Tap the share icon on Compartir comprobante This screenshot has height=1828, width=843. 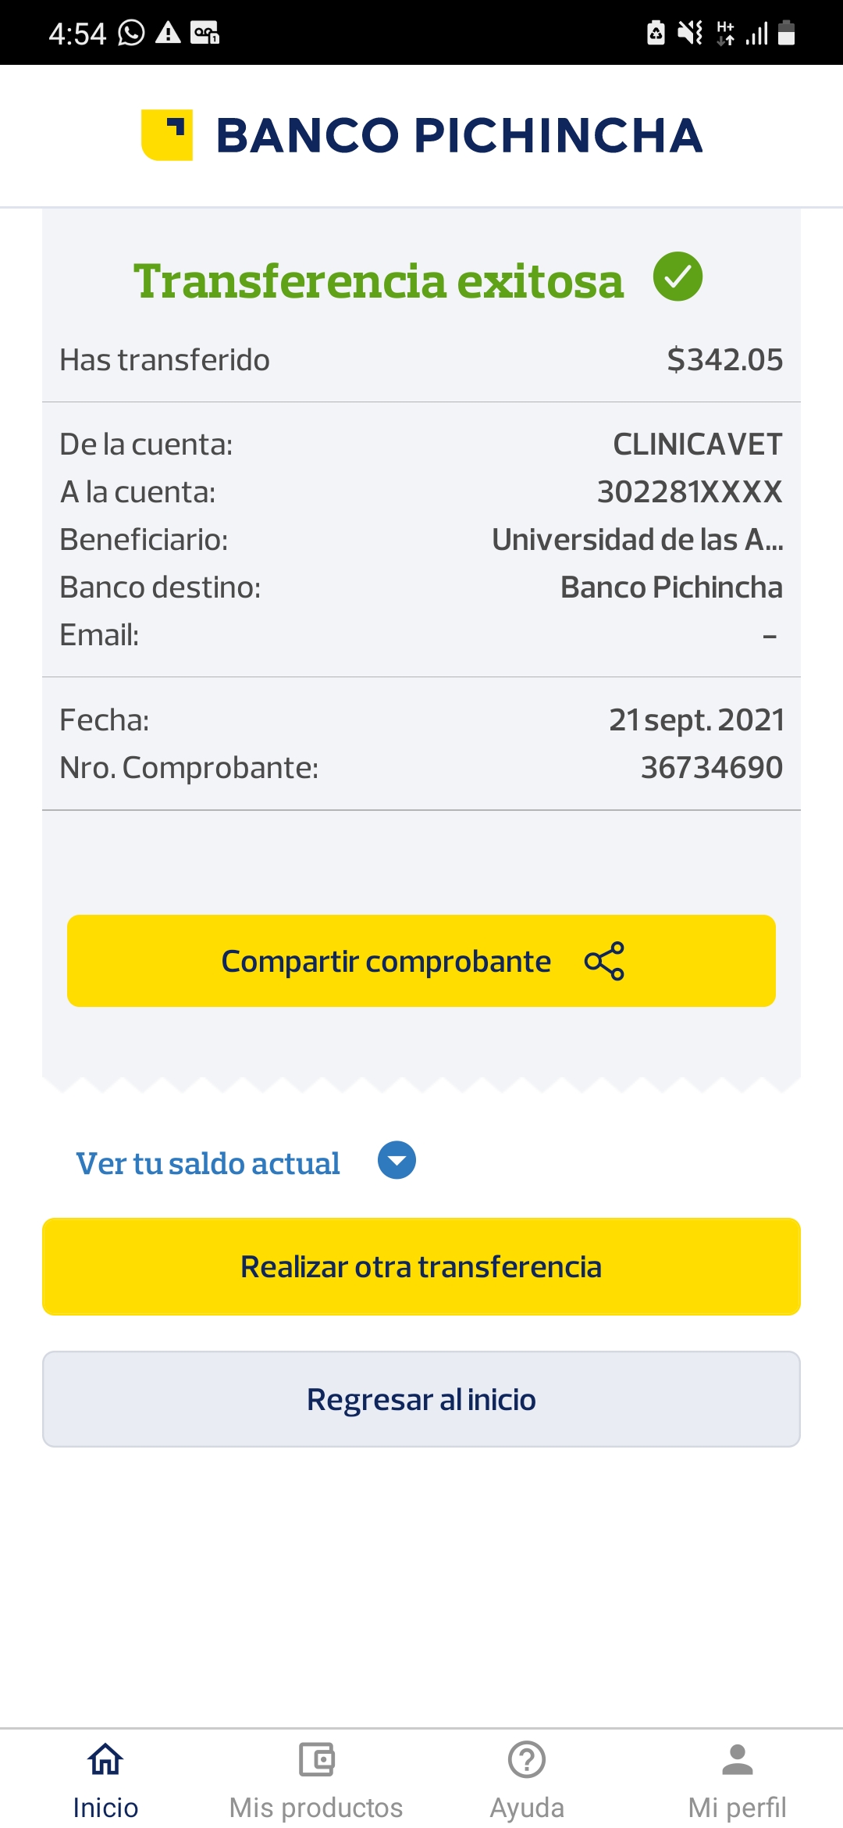click(604, 961)
